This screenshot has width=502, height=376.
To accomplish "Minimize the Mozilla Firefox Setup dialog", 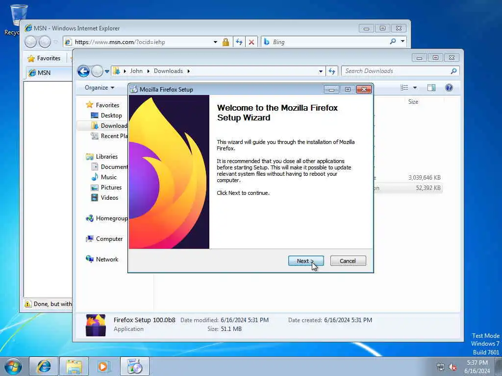I will [x=331, y=90].
